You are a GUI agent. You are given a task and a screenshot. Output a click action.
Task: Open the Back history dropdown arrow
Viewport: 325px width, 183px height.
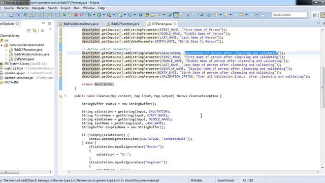pyautogui.click(x=246, y=15)
